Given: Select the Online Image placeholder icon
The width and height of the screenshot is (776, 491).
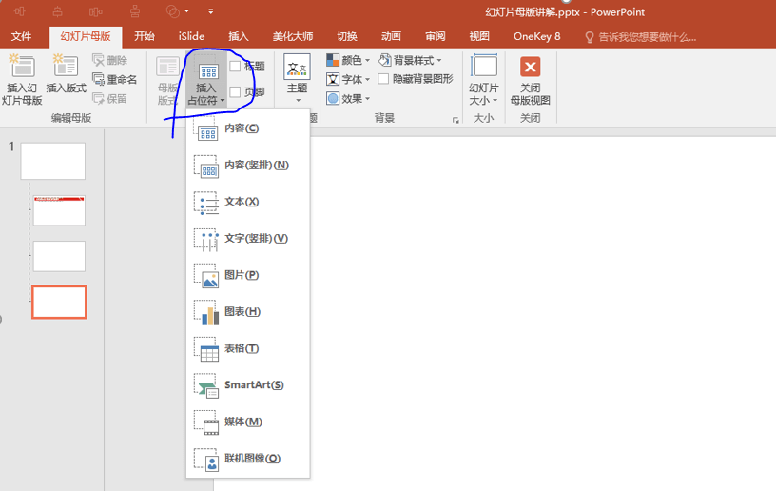Looking at the screenshot, I should pos(206,459).
